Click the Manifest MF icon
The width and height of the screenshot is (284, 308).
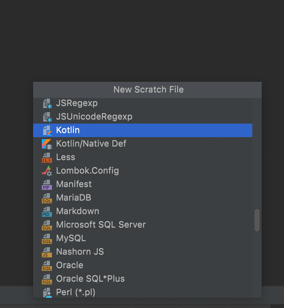point(47,185)
